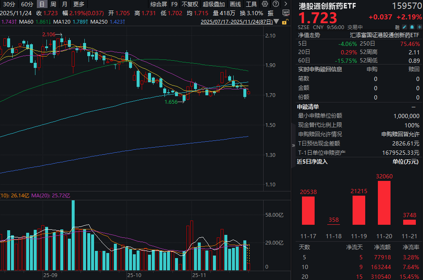Click the WP indicator icon on the chart
Image resolution: width=423 pixels, height=280 pixels.
pyautogui.click(x=286, y=12)
